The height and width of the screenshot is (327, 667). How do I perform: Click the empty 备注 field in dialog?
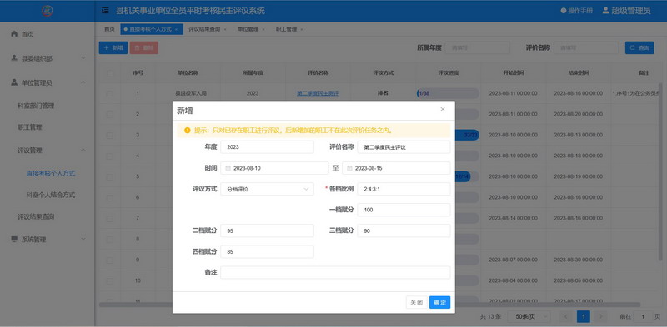(x=335, y=272)
